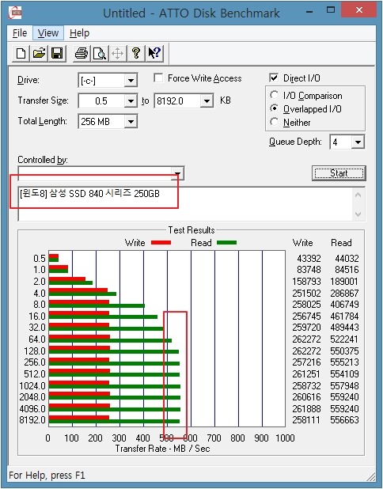This screenshot has width=383, height=489.
Task: Print using the printer toolbar icon
Action: pos(82,53)
